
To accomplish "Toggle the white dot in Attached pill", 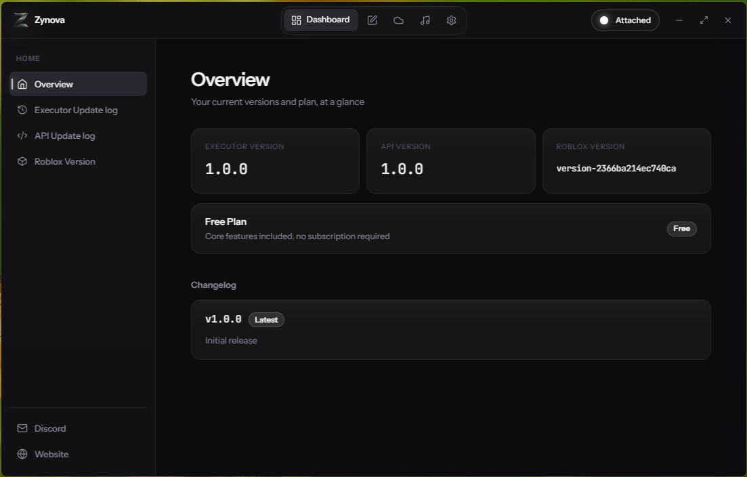I will [x=603, y=20].
